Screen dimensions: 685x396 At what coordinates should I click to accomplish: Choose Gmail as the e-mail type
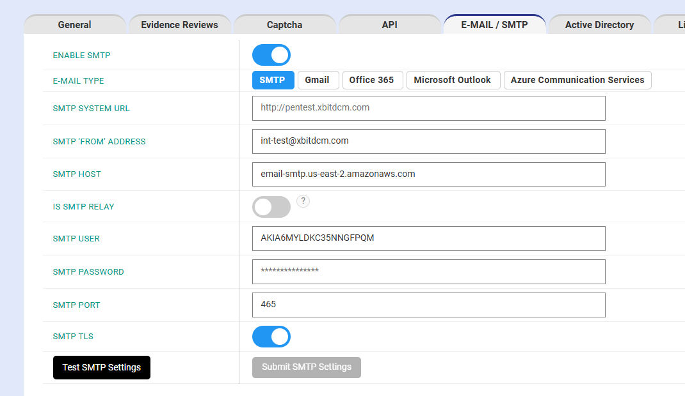[x=317, y=80]
